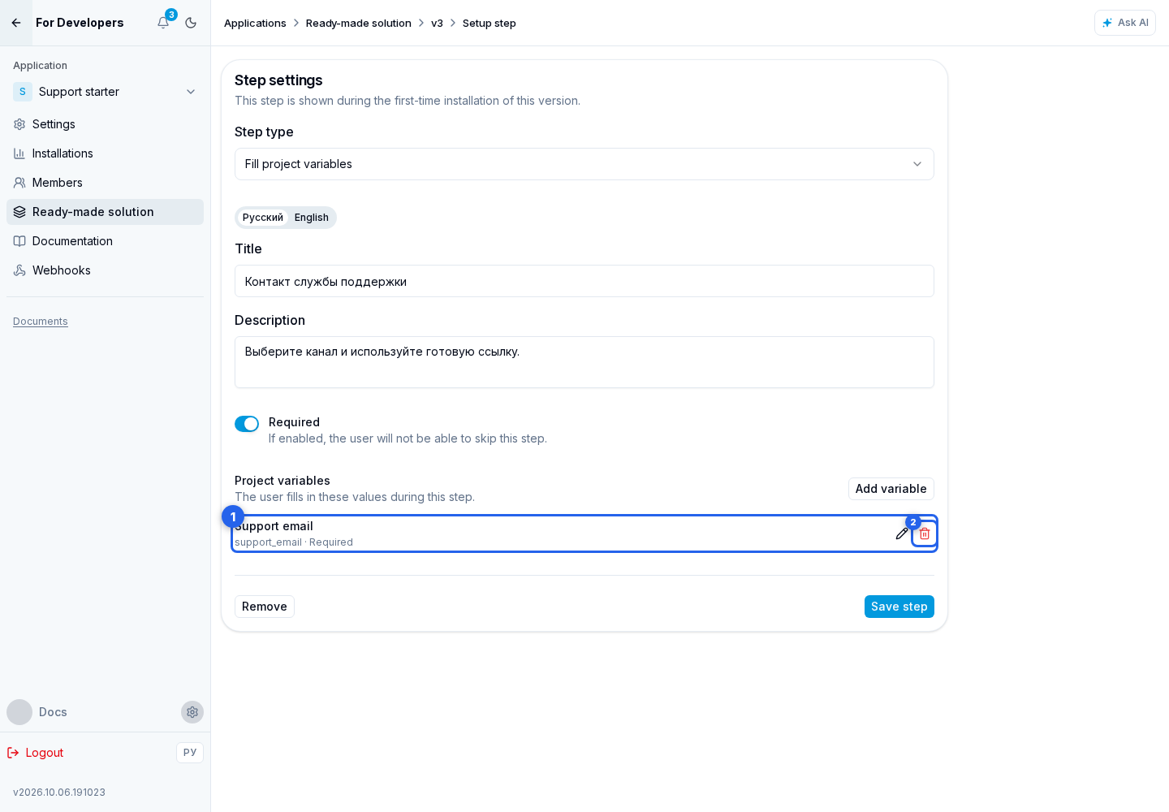Open the Documents link
Image resolution: width=1169 pixels, height=812 pixels.
click(x=41, y=322)
